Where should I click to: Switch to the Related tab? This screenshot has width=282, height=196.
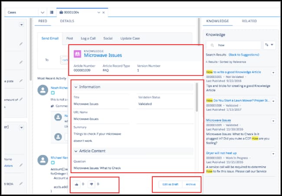249,21
